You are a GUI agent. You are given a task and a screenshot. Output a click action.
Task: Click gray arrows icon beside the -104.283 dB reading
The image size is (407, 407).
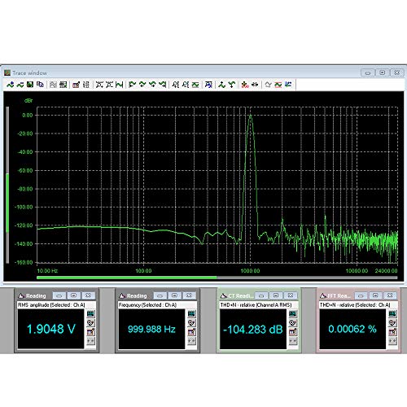(293, 341)
